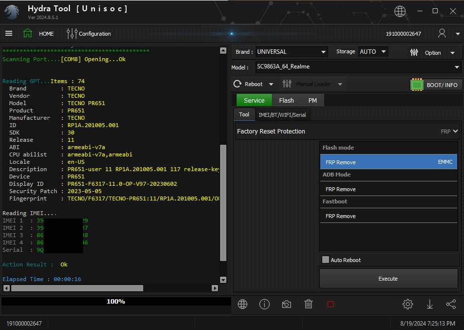
Task: Click the green HOME house icon
Action: pyautogui.click(x=27, y=33)
